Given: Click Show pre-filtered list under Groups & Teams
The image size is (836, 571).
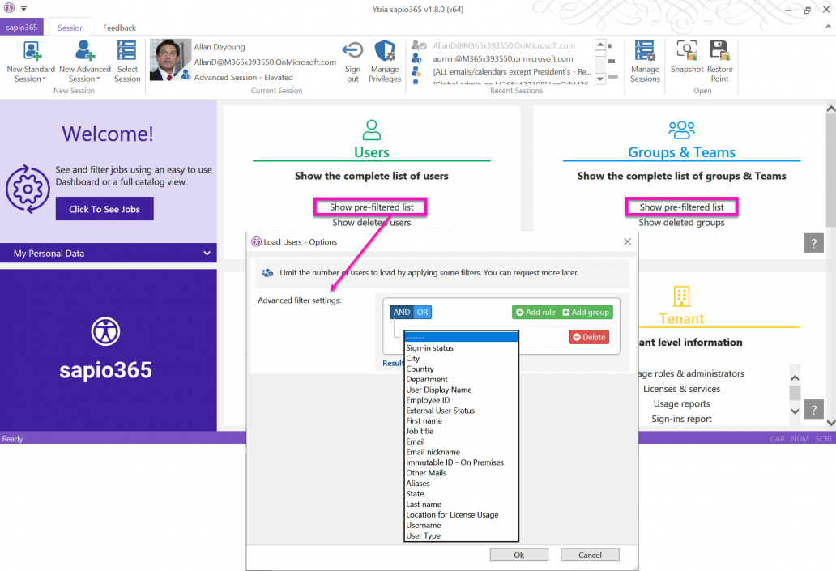Looking at the screenshot, I should click(681, 207).
